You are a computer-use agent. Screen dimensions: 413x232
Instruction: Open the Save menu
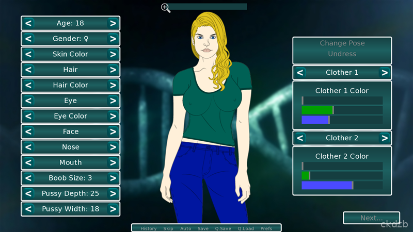click(203, 228)
